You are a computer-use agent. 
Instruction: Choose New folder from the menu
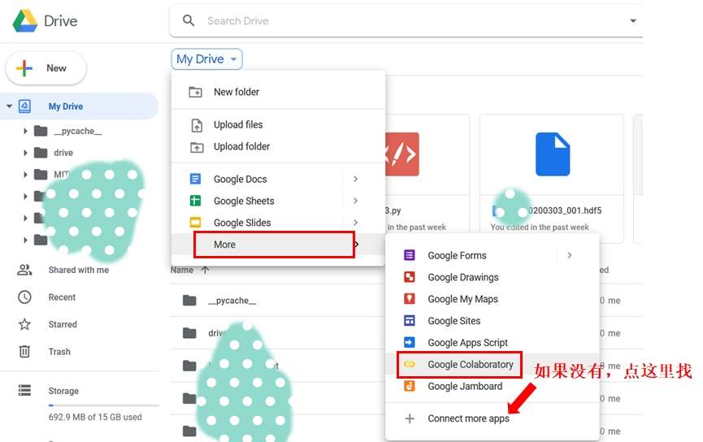(x=278, y=92)
